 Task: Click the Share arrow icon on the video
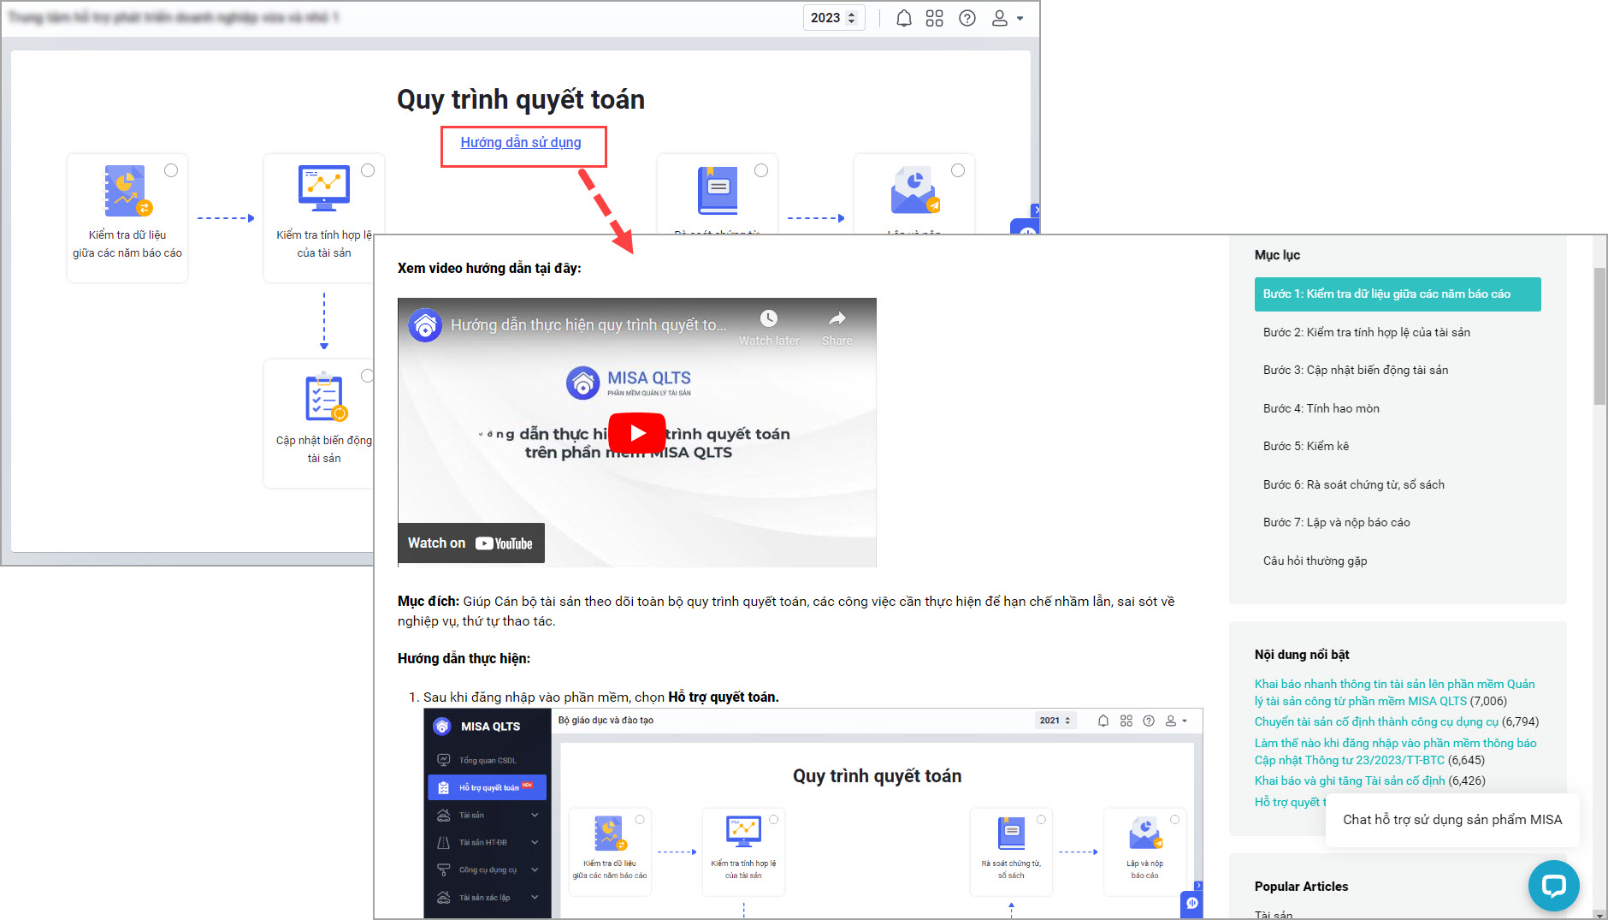(837, 318)
